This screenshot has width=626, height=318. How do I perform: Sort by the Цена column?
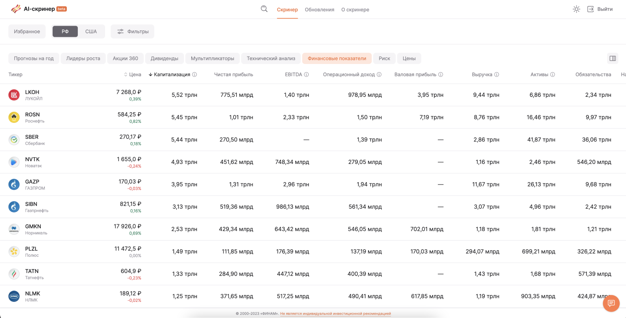coord(132,74)
